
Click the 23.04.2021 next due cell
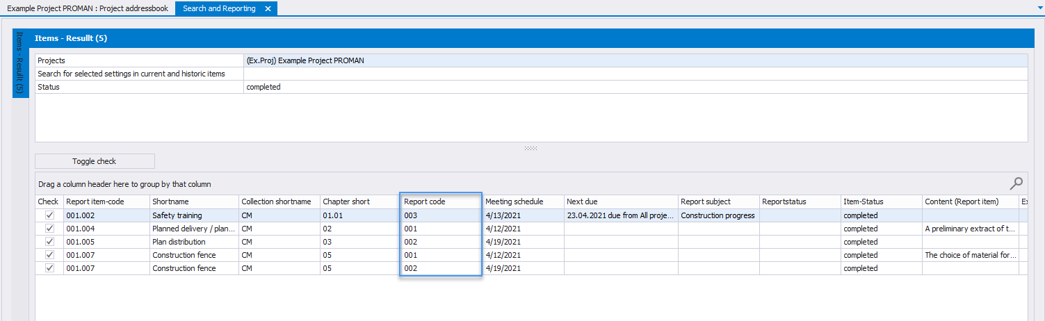click(621, 215)
